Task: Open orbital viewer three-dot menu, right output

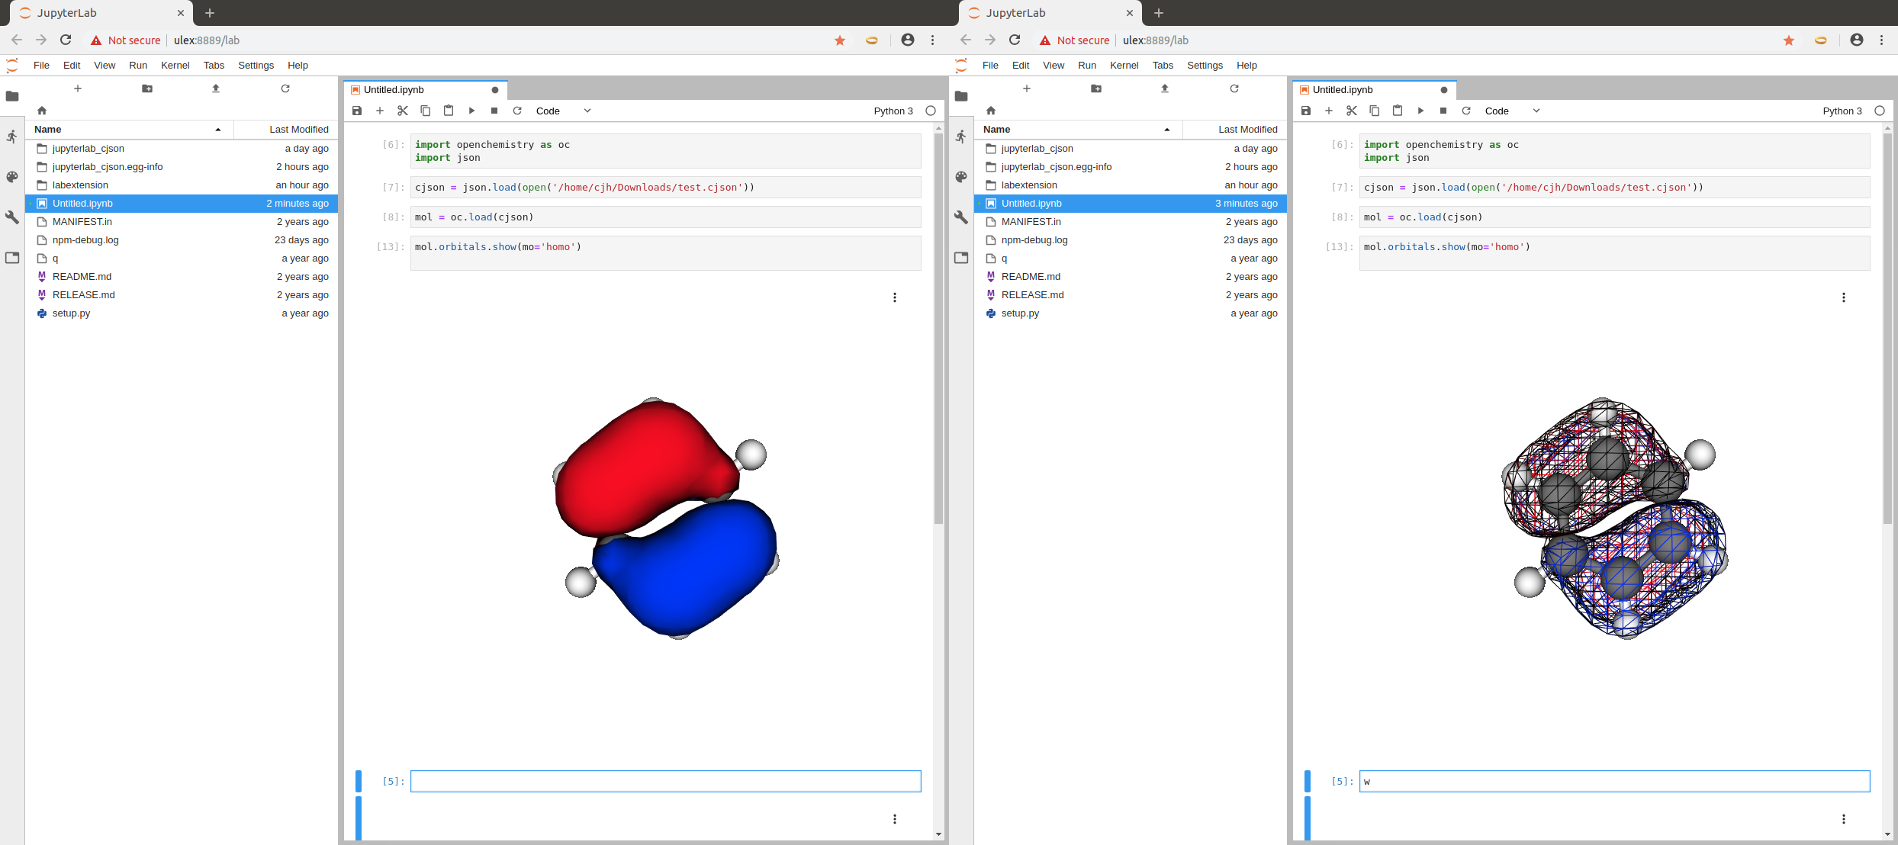Action: (1844, 297)
